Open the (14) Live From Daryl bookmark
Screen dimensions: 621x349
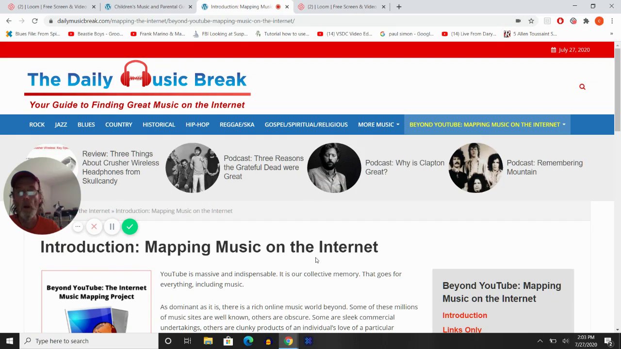click(x=469, y=34)
